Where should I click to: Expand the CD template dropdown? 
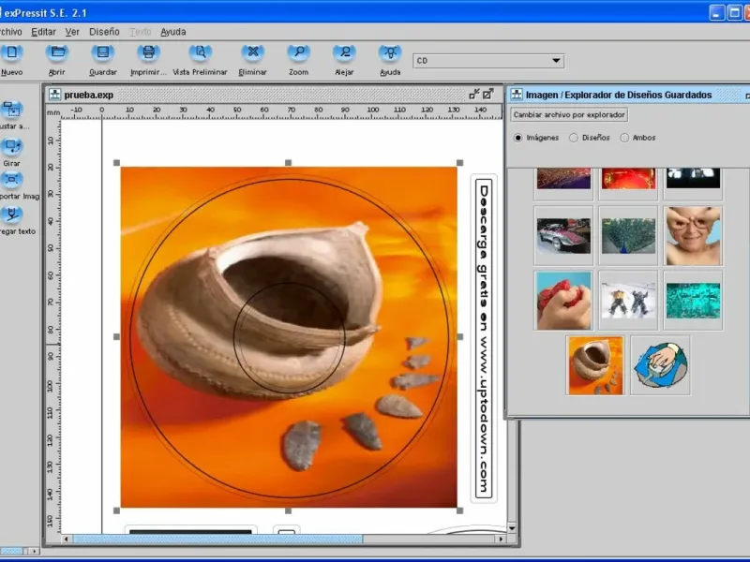[557, 61]
